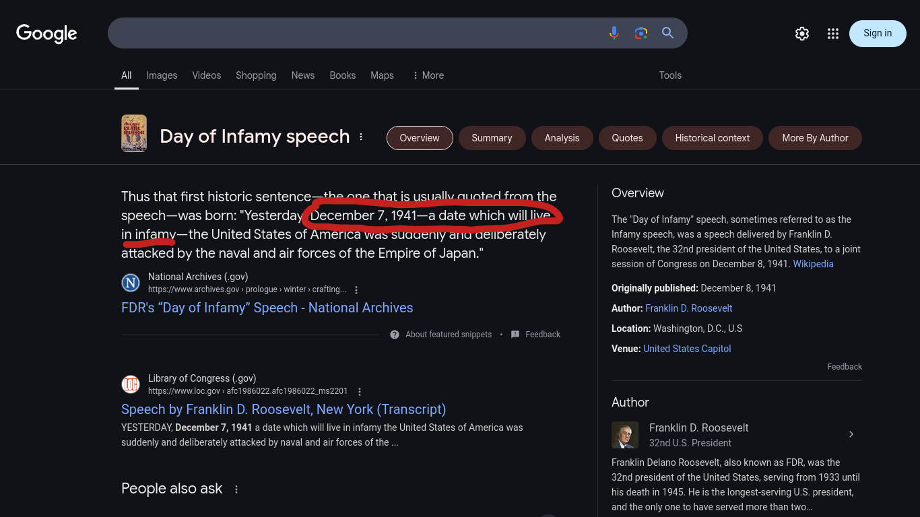The height and width of the screenshot is (517, 920).
Task: Select the Quotes chip
Action: click(x=628, y=138)
